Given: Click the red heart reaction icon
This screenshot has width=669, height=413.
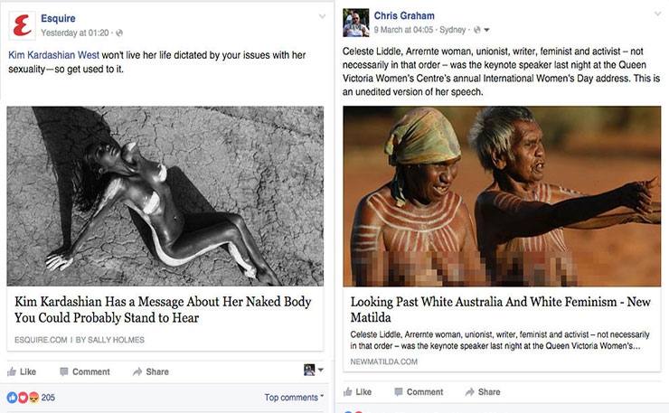Looking at the screenshot, I should (x=23, y=398).
